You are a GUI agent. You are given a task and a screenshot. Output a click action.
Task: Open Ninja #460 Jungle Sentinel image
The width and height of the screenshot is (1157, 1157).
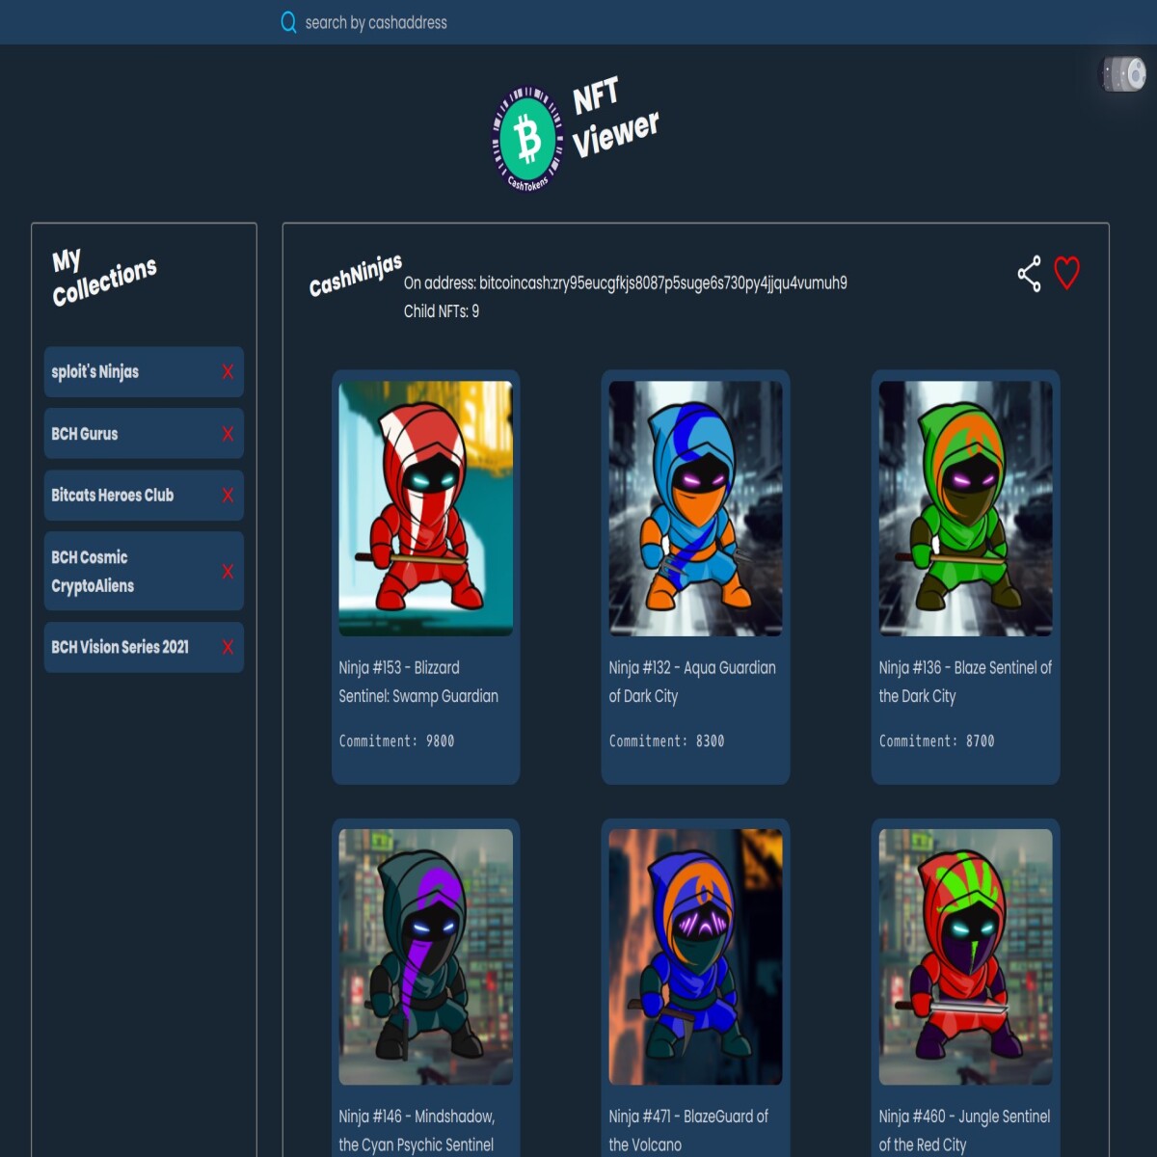[965, 956]
